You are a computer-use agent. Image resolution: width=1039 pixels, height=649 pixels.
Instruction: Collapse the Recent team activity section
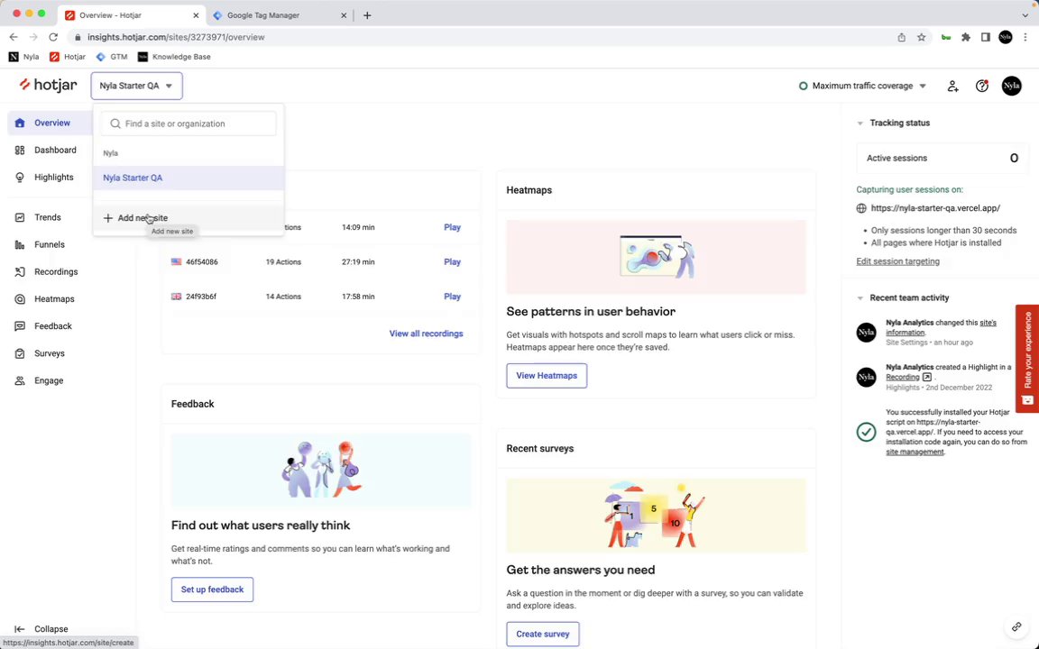[860, 298]
